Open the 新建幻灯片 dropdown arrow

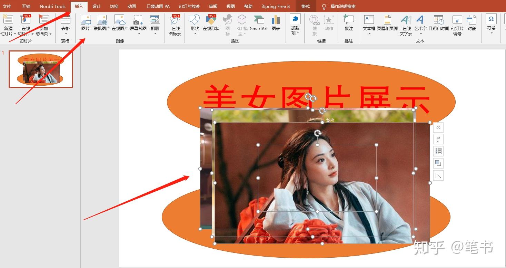tap(15, 34)
